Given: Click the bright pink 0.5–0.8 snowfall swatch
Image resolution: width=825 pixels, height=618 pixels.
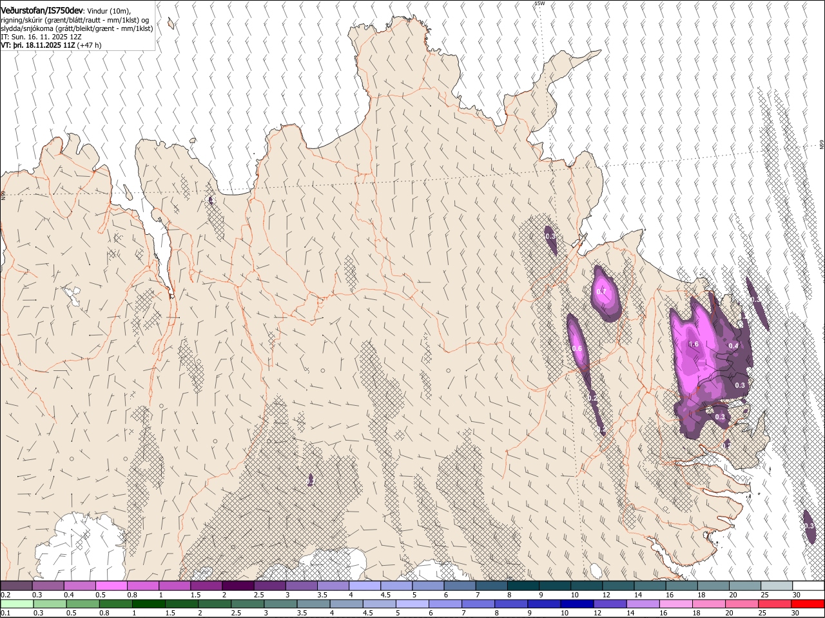Looking at the screenshot, I should coord(111,586).
